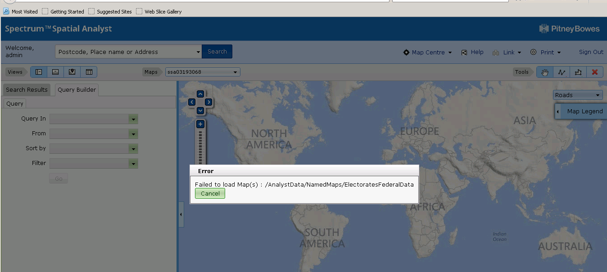This screenshot has height=272, width=607.
Task: Select the polygon measure area tool
Action: [578, 72]
